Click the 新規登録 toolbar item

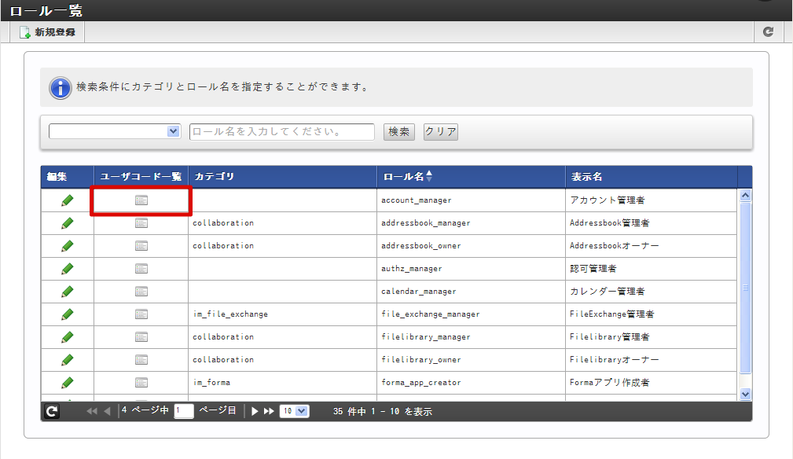click(x=47, y=32)
